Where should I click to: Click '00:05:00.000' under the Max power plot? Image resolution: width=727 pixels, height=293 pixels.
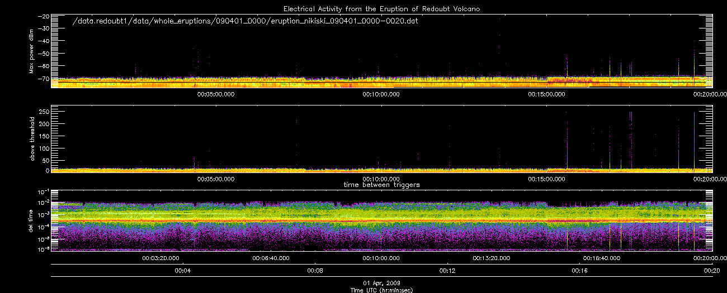click(216, 94)
